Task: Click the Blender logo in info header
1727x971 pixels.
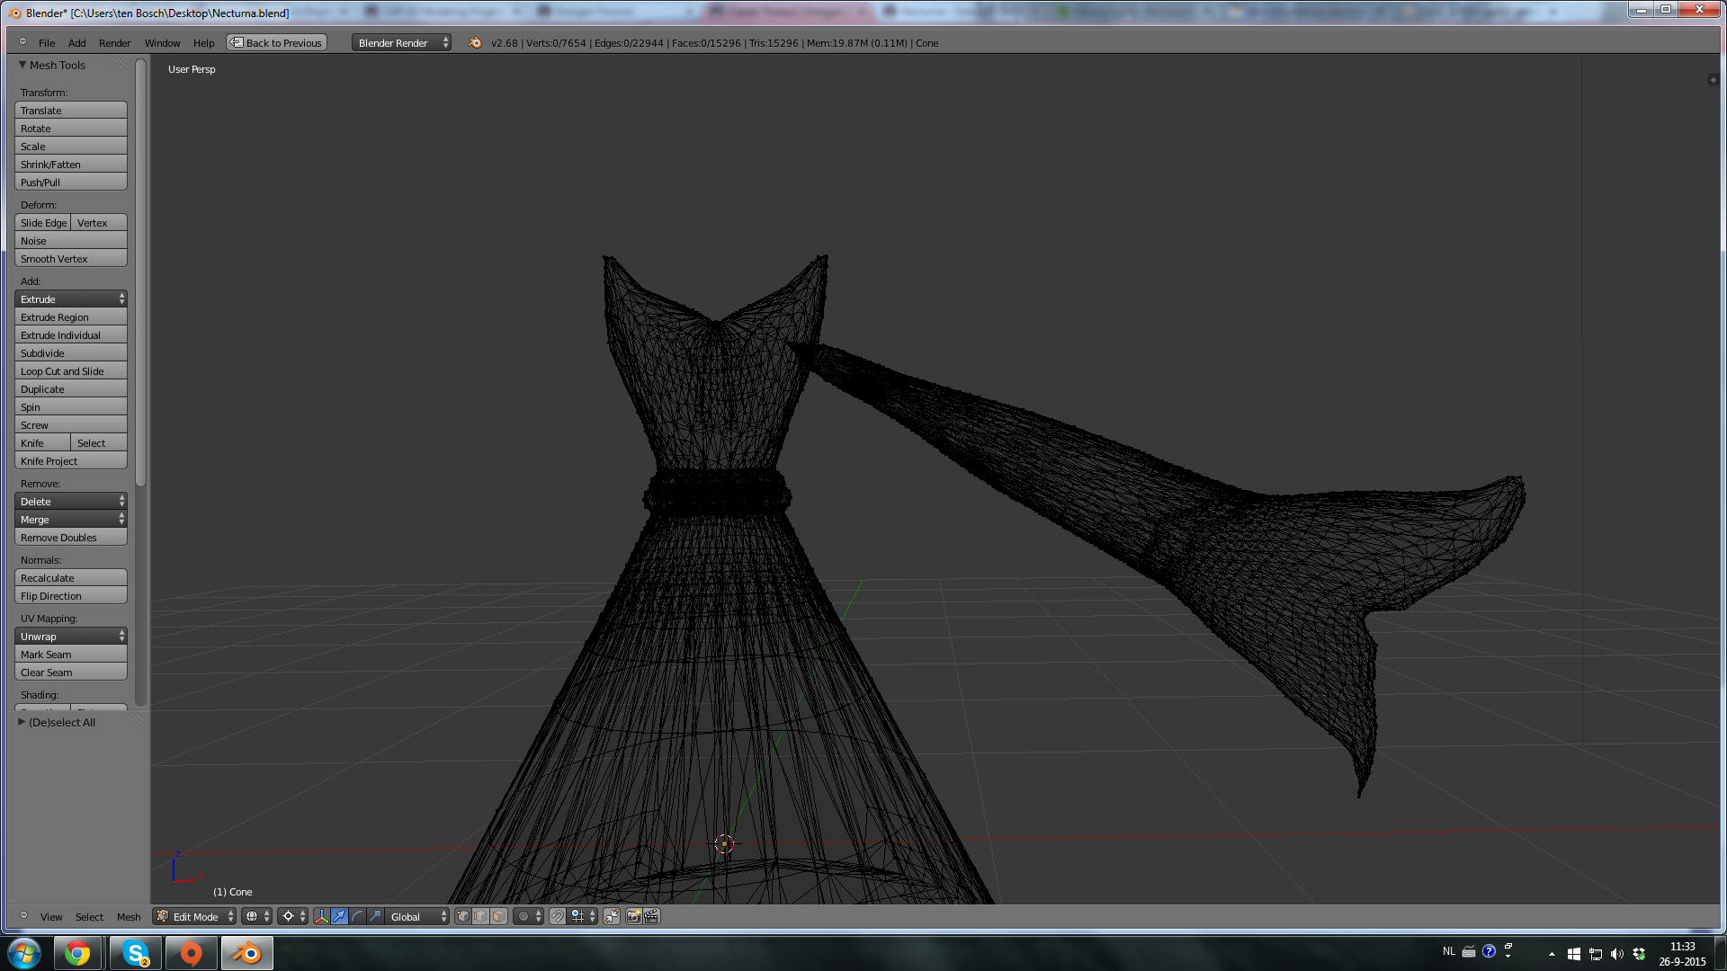Action: pyautogui.click(x=475, y=42)
